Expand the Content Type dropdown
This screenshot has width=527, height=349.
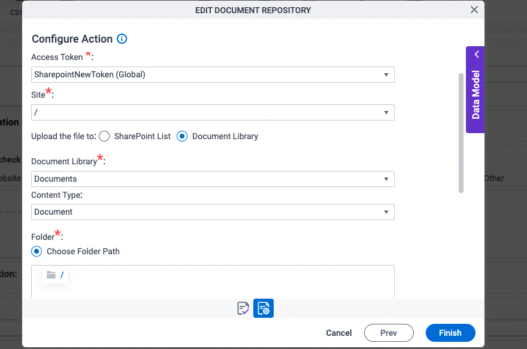point(213,212)
